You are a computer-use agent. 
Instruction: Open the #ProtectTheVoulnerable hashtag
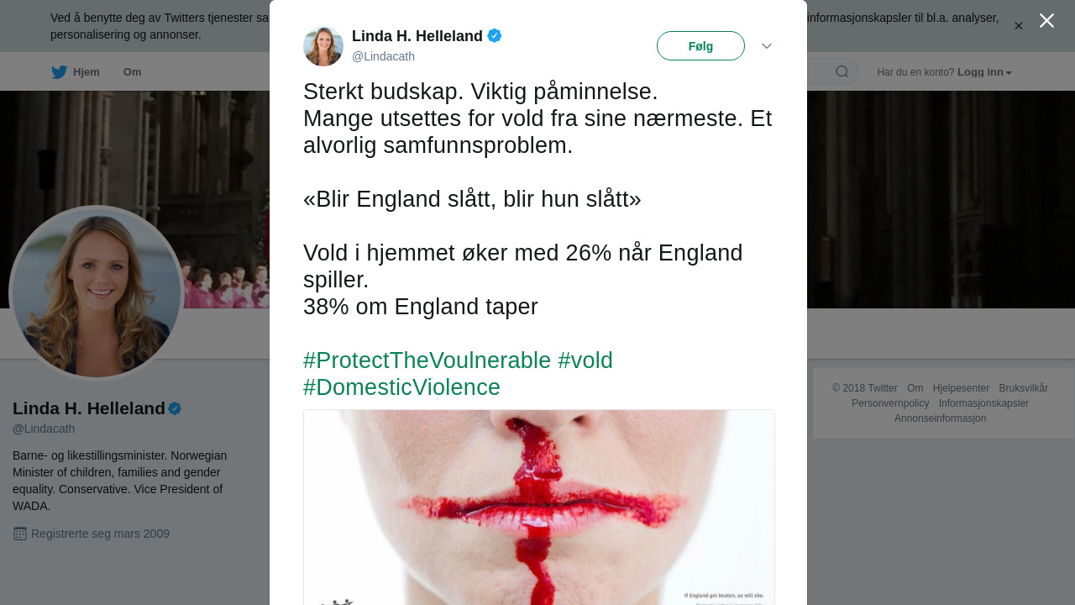tap(427, 360)
